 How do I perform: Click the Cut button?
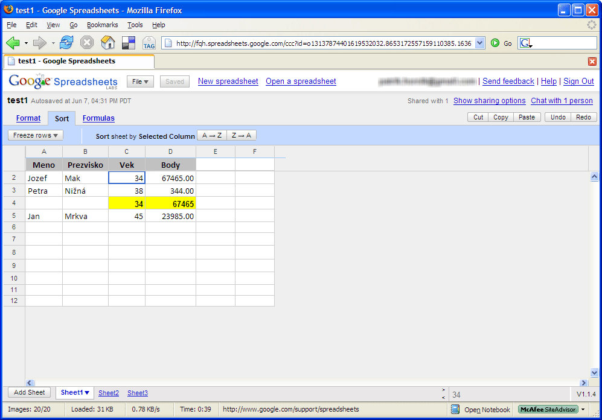click(x=478, y=117)
